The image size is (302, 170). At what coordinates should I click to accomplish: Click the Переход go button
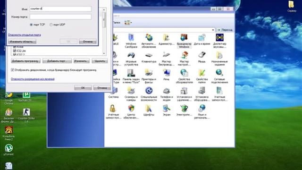pyautogui.click(x=225, y=30)
